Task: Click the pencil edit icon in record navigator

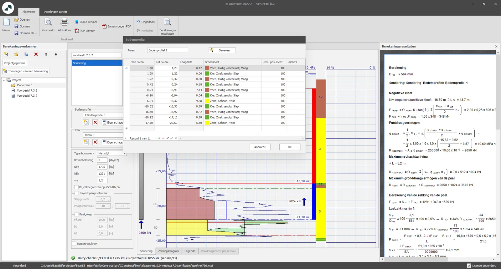Action: click(x=168, y=138)
